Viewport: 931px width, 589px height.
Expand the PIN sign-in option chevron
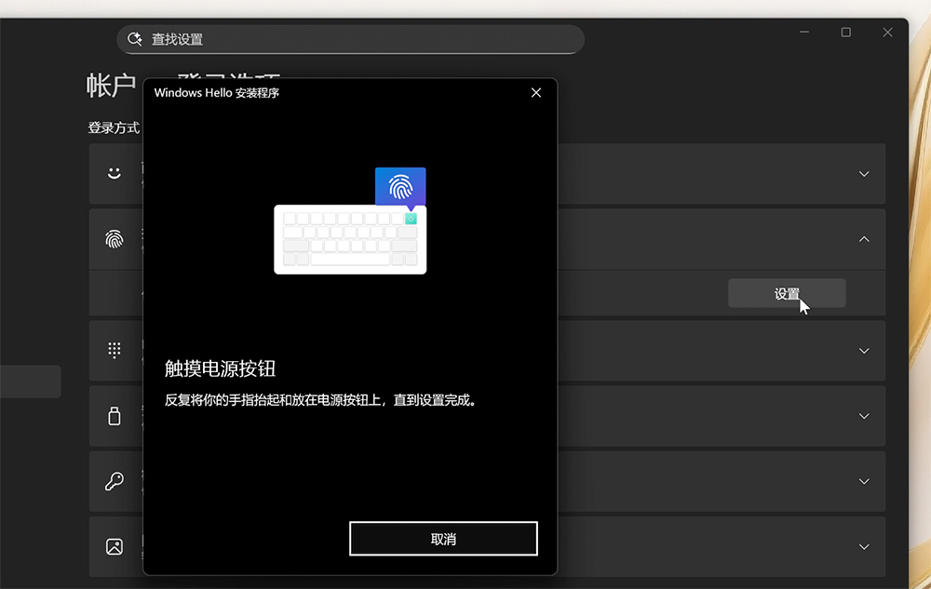click(x=863, y=351)
